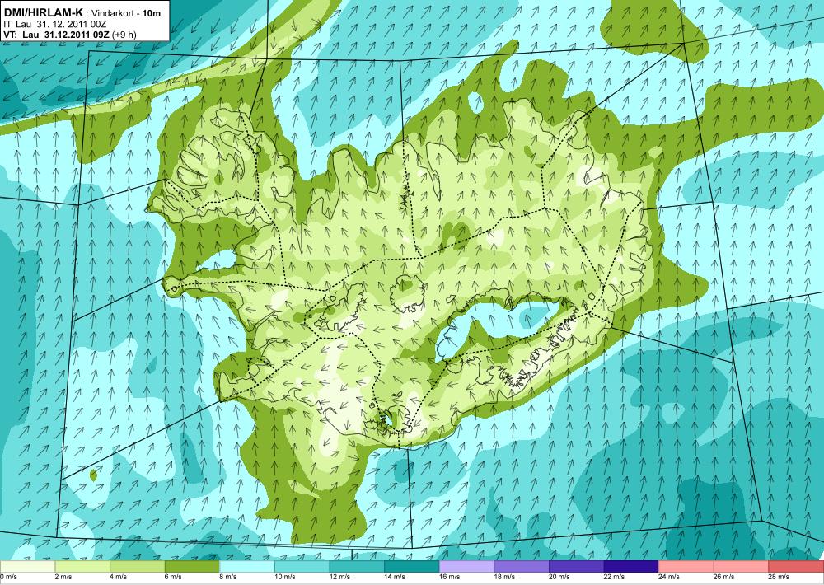Choose the legend swatch between 12 and 14 m/s
The width and height of the screenshot is (824, 585).
click(357, 566)
